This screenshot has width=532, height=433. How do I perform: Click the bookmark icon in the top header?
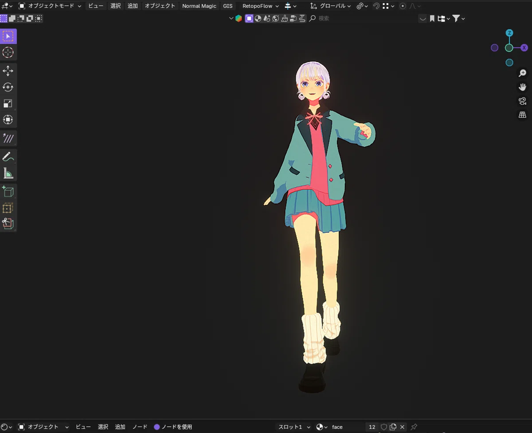click(x=432, y=19)
